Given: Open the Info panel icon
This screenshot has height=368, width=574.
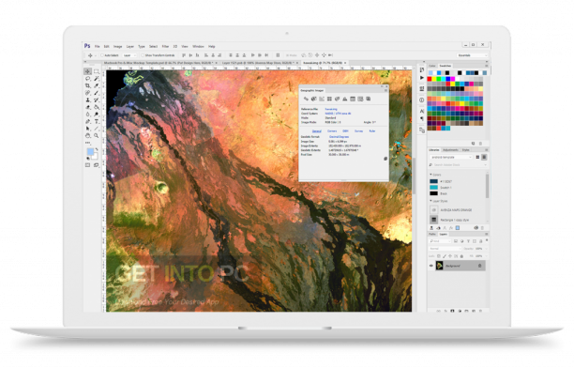Looking at the screenshot, I should tap(422, 100).
